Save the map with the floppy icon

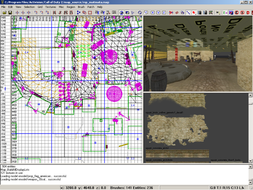point(10,13)
